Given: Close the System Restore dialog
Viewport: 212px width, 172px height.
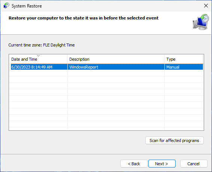Looking at the screenshot, I should [206, 6].
